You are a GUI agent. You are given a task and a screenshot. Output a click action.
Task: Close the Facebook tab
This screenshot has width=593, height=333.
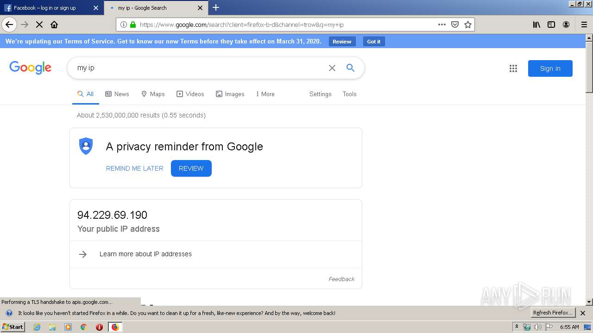[x=96, y=8]
